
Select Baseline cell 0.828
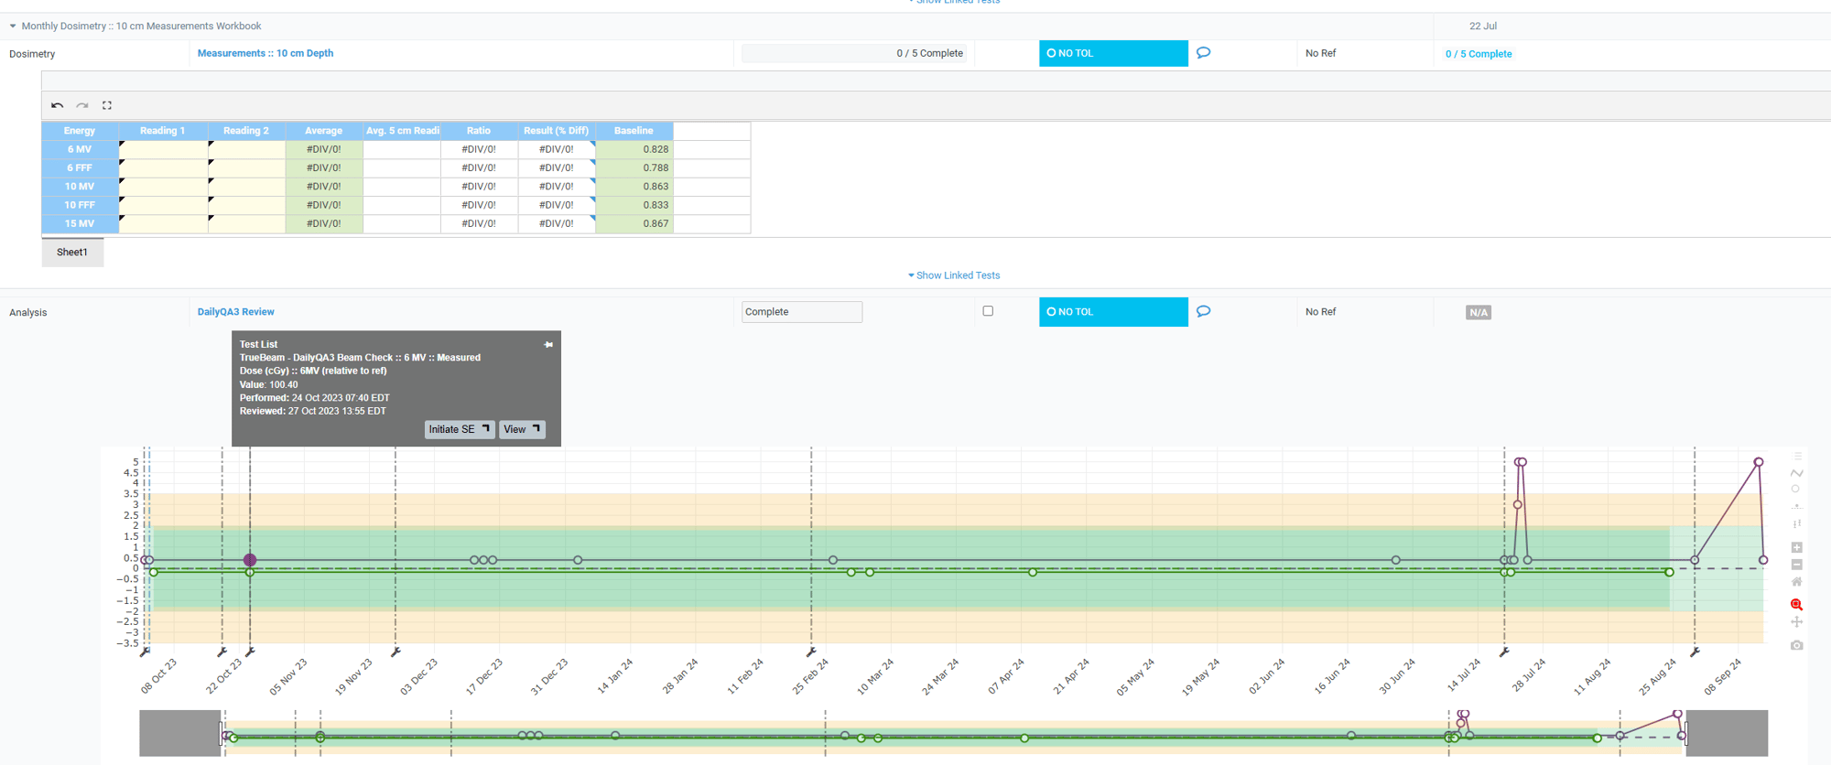click(634, 149)
